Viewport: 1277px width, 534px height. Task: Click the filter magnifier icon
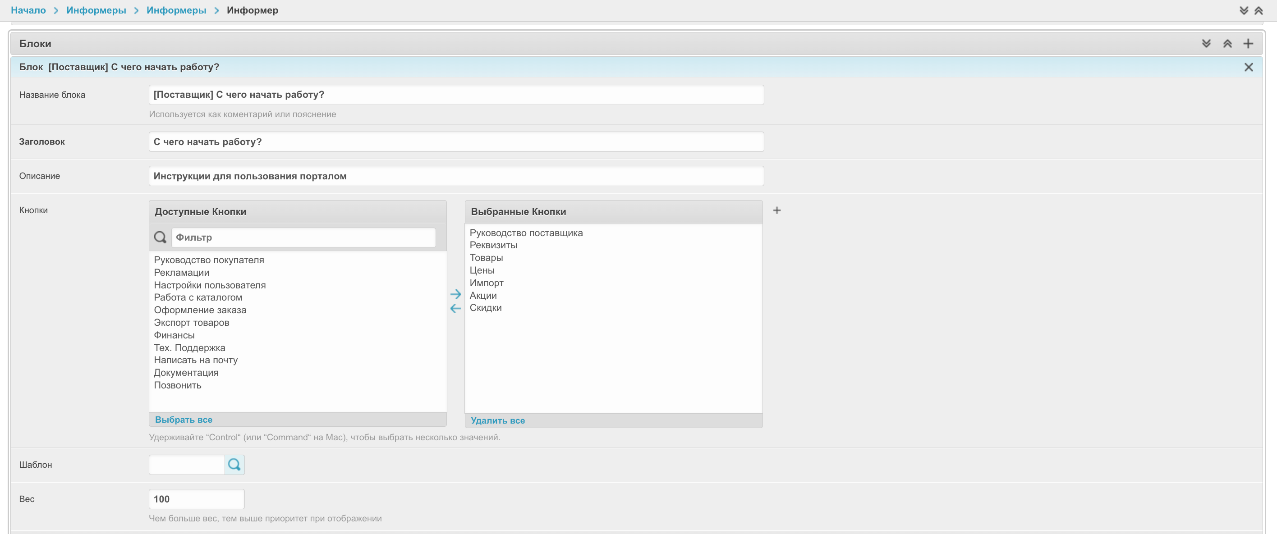click(160, 237)
